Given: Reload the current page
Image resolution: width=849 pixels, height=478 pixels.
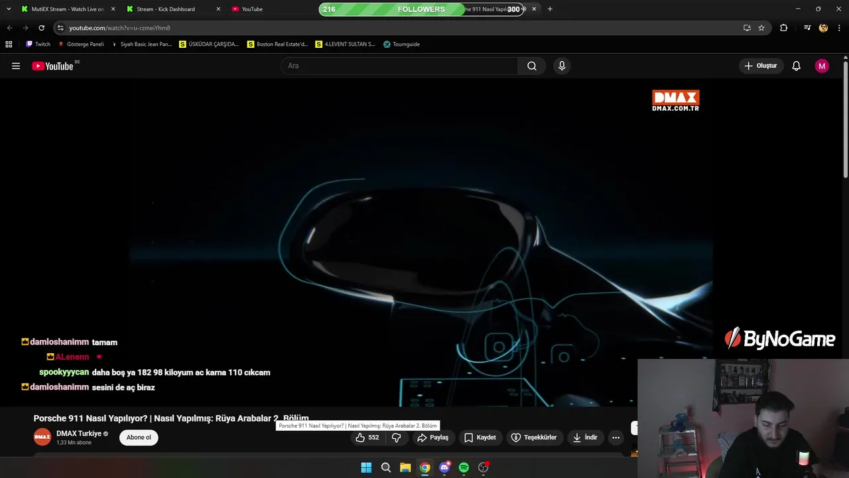Looking at the screenshot, I should (41, 28).
